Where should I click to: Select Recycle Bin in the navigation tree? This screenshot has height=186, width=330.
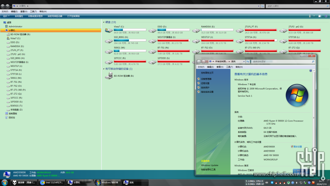[x=11, y=117]
